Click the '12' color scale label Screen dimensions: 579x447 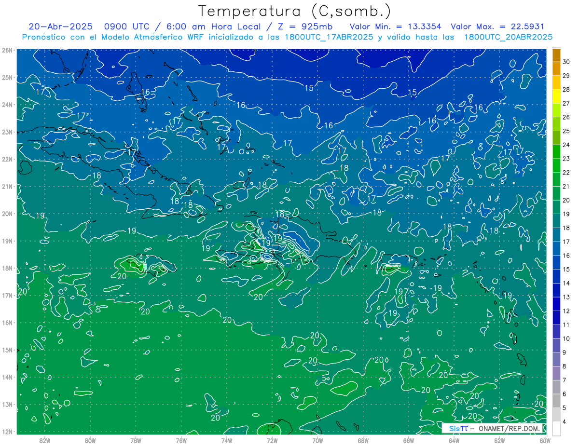567,311
